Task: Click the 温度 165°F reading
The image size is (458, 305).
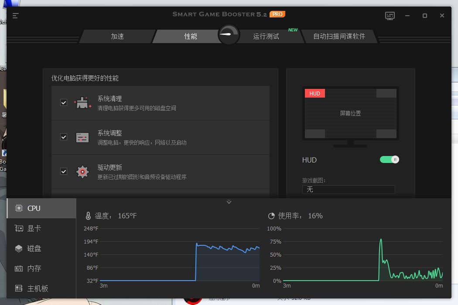Action: coord(116,216)
